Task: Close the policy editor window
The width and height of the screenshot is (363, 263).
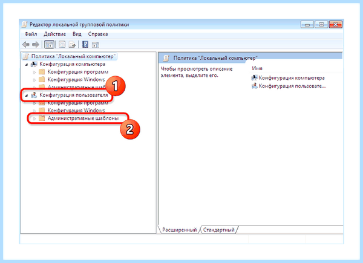Action: point(336,24)
